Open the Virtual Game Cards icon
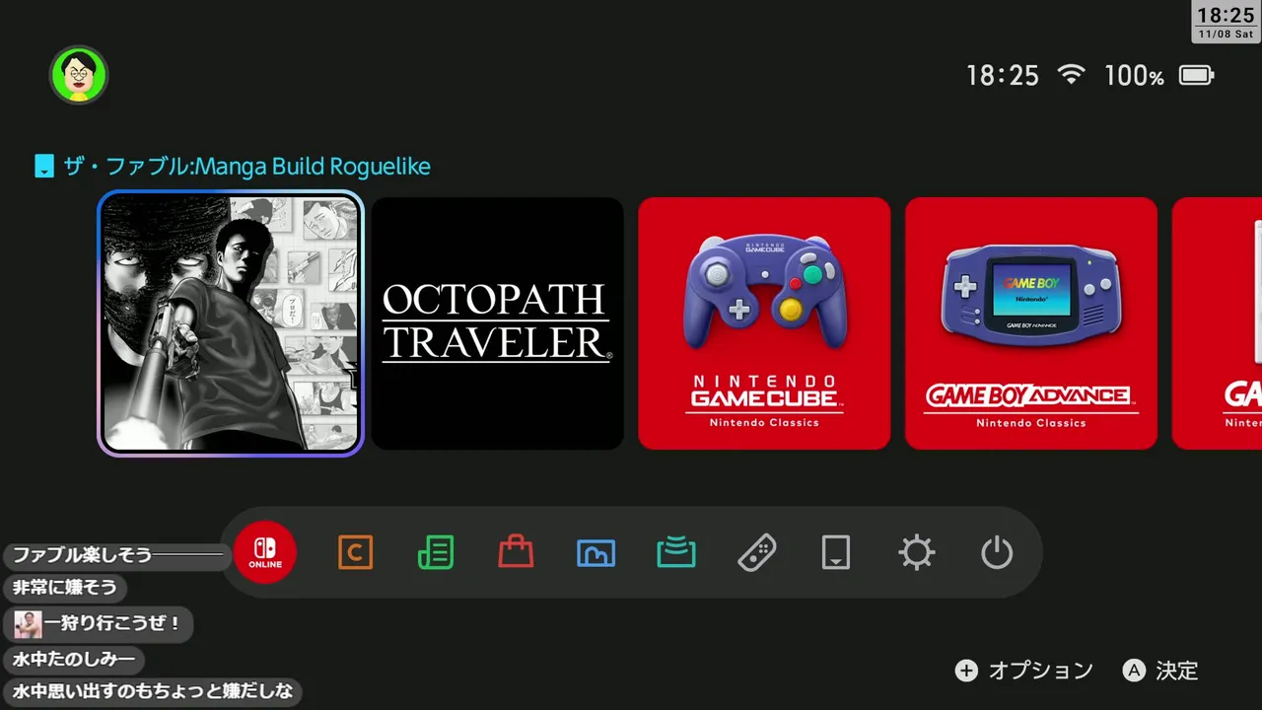The width and height of the screenshot is (1262, 710). 836,552
